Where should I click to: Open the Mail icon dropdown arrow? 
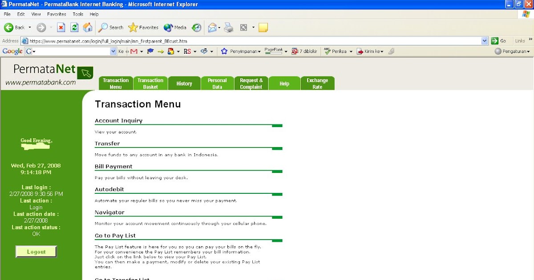pyautogui.click(x=220, y=28)
